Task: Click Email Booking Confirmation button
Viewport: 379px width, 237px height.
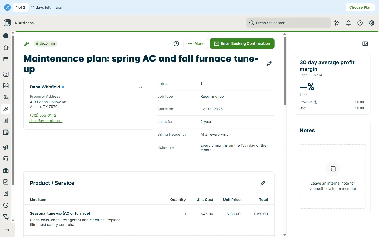Action: click(242, 44)
